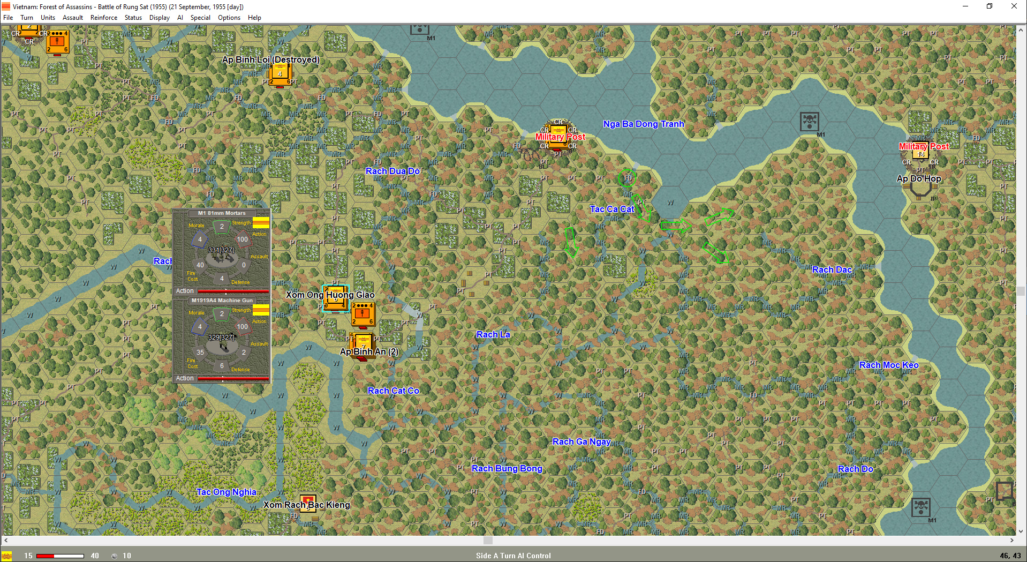The width and height of the screenshot is (1027, 562).
Task: Click the green circled FD marker
Action: point(628,178)
